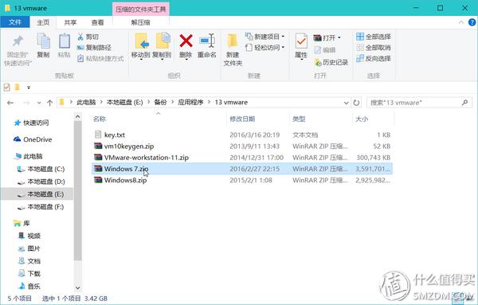Expand the address bar history dropdown

(x=346, y=103)
